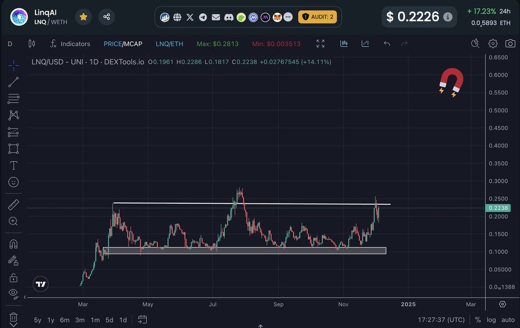Click the LinqAI token logo
The width and height of the screenshot is (520, 328).
[x=19, y=17]
